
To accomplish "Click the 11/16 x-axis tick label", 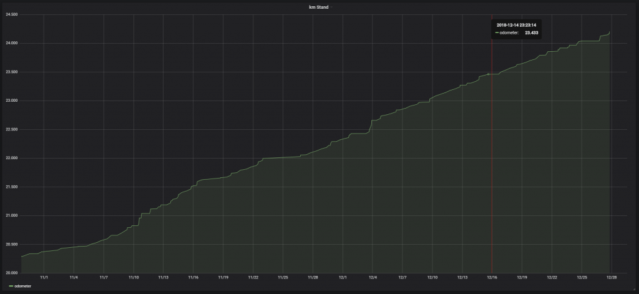I will pos(193,277).
